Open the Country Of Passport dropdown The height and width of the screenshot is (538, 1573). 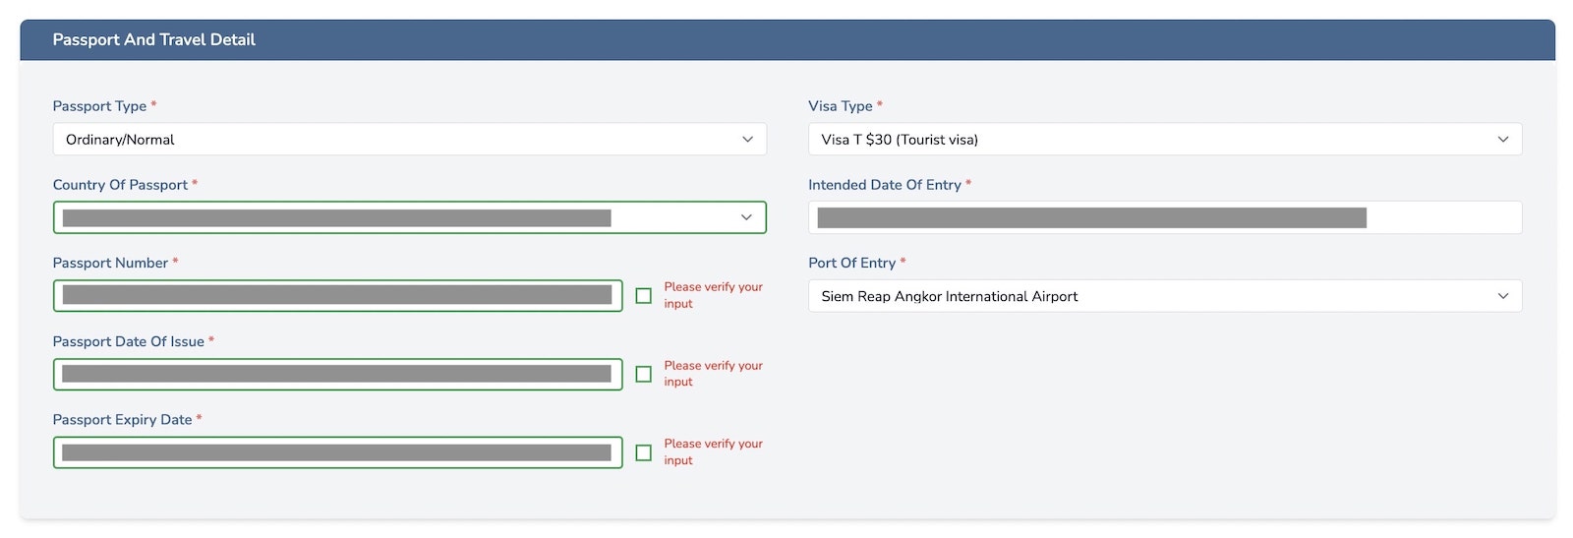(409, 217)
